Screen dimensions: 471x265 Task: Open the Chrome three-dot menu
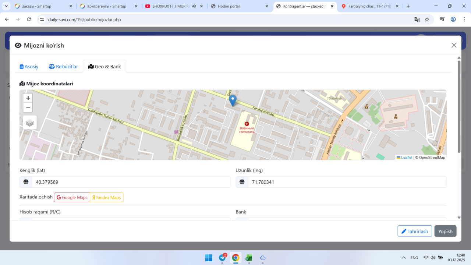point(464,20)
